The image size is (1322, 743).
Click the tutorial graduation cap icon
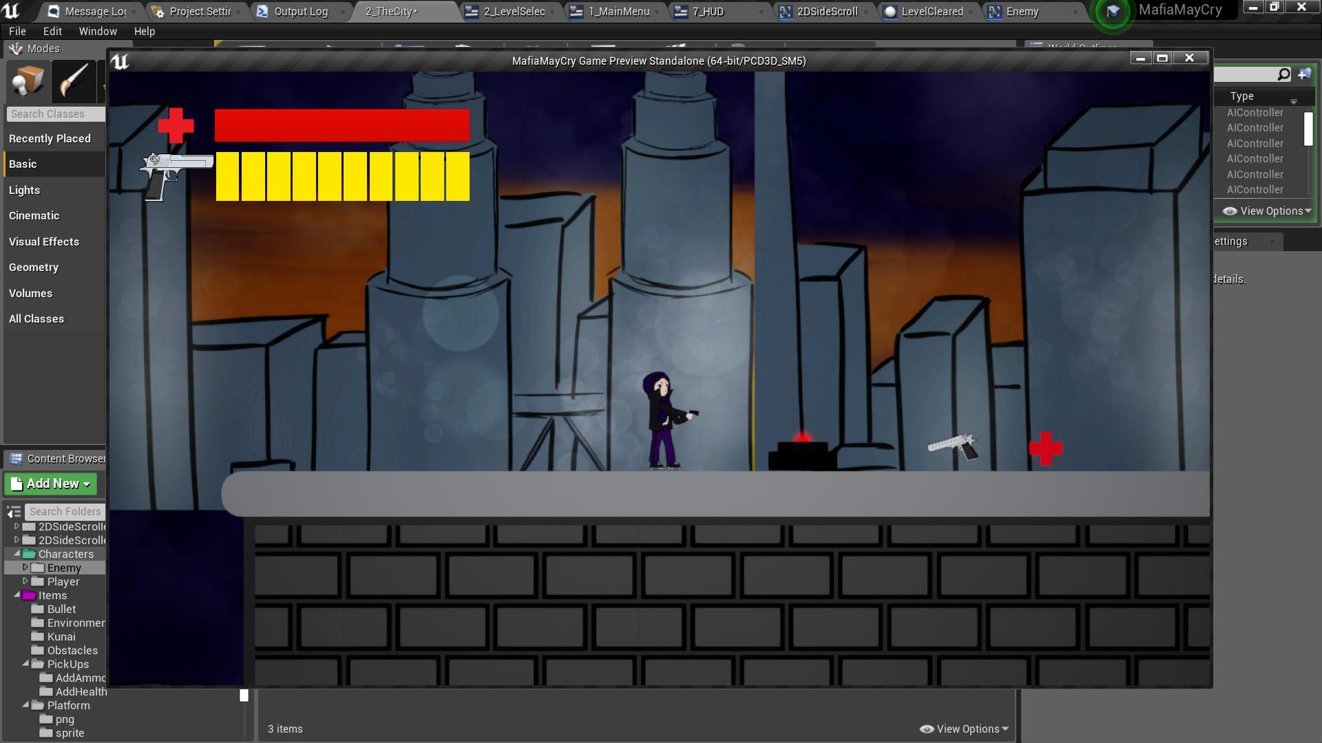1113,12
